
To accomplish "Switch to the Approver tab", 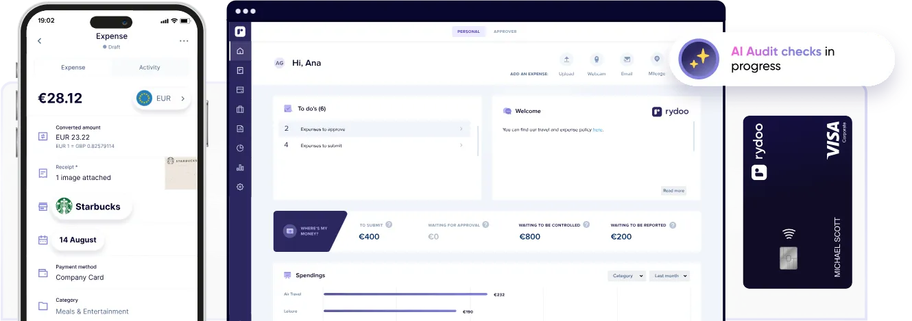I will [x=505, y=31].
